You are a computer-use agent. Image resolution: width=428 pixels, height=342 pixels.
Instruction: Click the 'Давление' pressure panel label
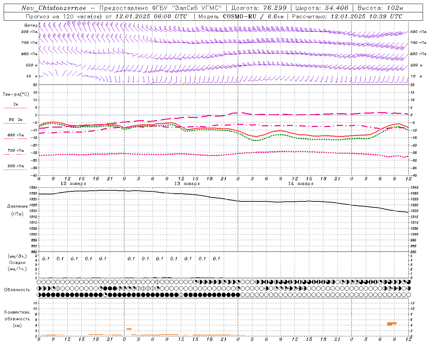click(x=17, y=206)
